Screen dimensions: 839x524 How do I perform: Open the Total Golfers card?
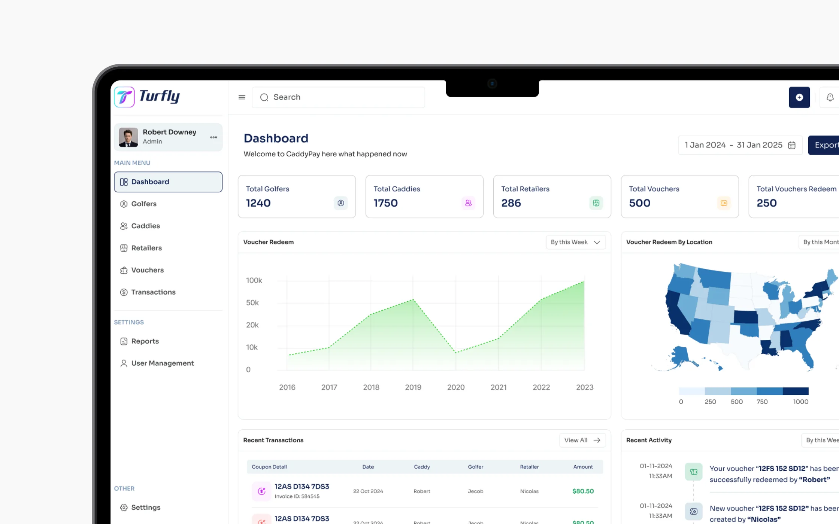pos(297,196)
